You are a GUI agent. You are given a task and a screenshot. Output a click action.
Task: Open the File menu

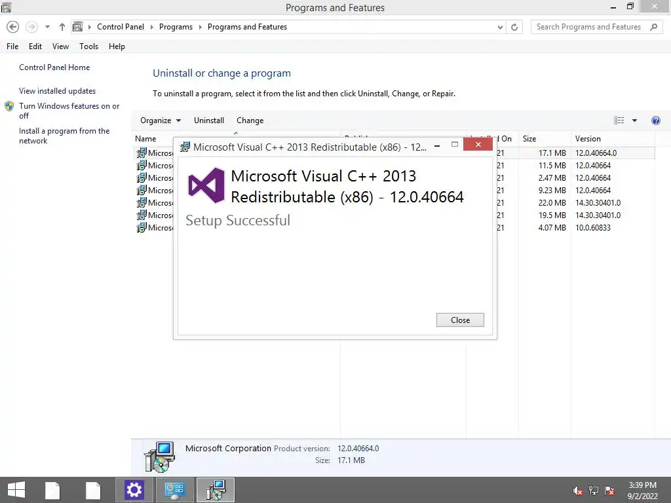click(x=12, y=47)
